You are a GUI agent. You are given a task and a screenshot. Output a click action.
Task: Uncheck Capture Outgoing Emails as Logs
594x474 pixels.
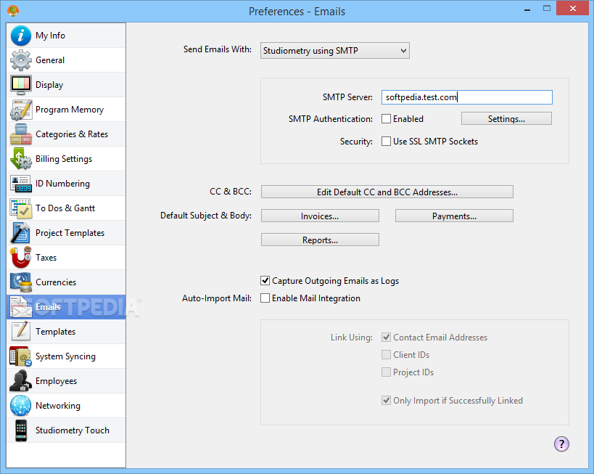click(265, 281)
